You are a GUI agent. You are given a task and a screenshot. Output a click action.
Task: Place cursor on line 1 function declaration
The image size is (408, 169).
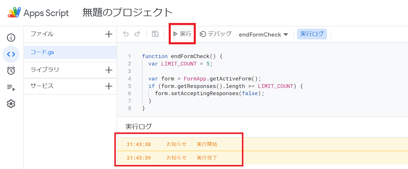182,56
